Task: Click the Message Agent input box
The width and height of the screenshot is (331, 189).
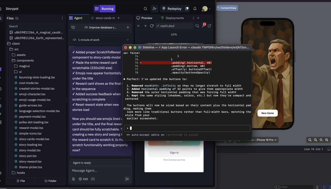Action: point(100,170)
